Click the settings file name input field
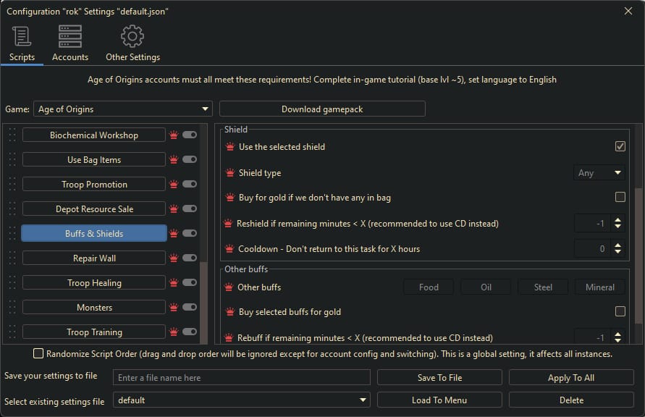 [x=241, y=377]
